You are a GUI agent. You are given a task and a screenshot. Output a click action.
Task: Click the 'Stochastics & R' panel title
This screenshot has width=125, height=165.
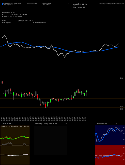click(x=102, y=123)
